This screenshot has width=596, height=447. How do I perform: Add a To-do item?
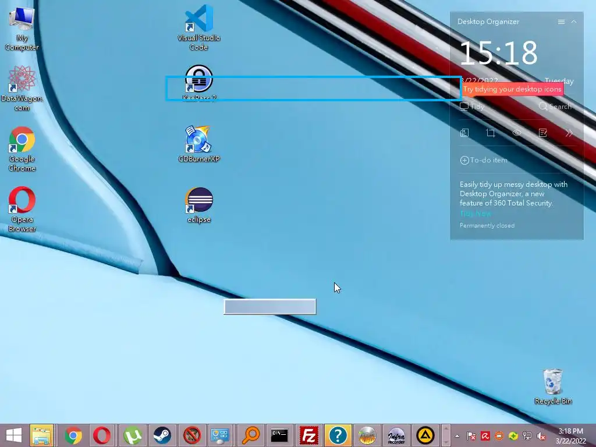click(x=484, y=160)
